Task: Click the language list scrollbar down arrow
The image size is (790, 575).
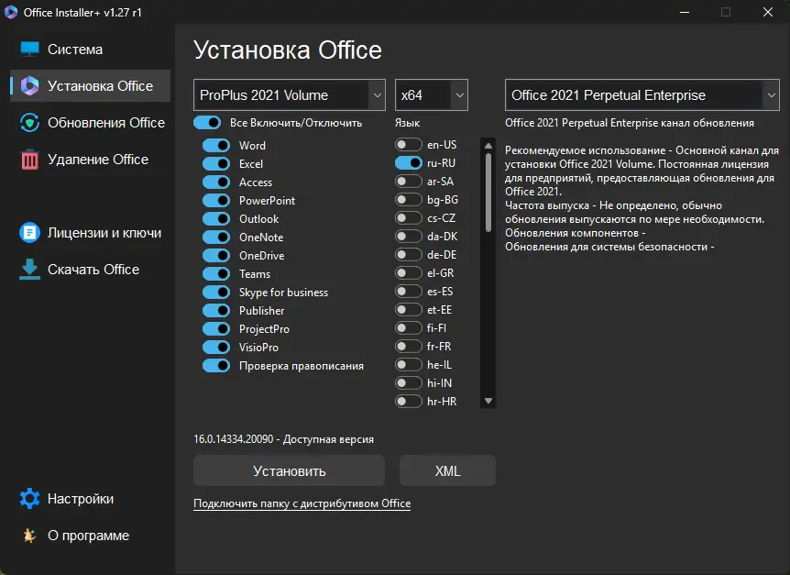Action: 488,401
